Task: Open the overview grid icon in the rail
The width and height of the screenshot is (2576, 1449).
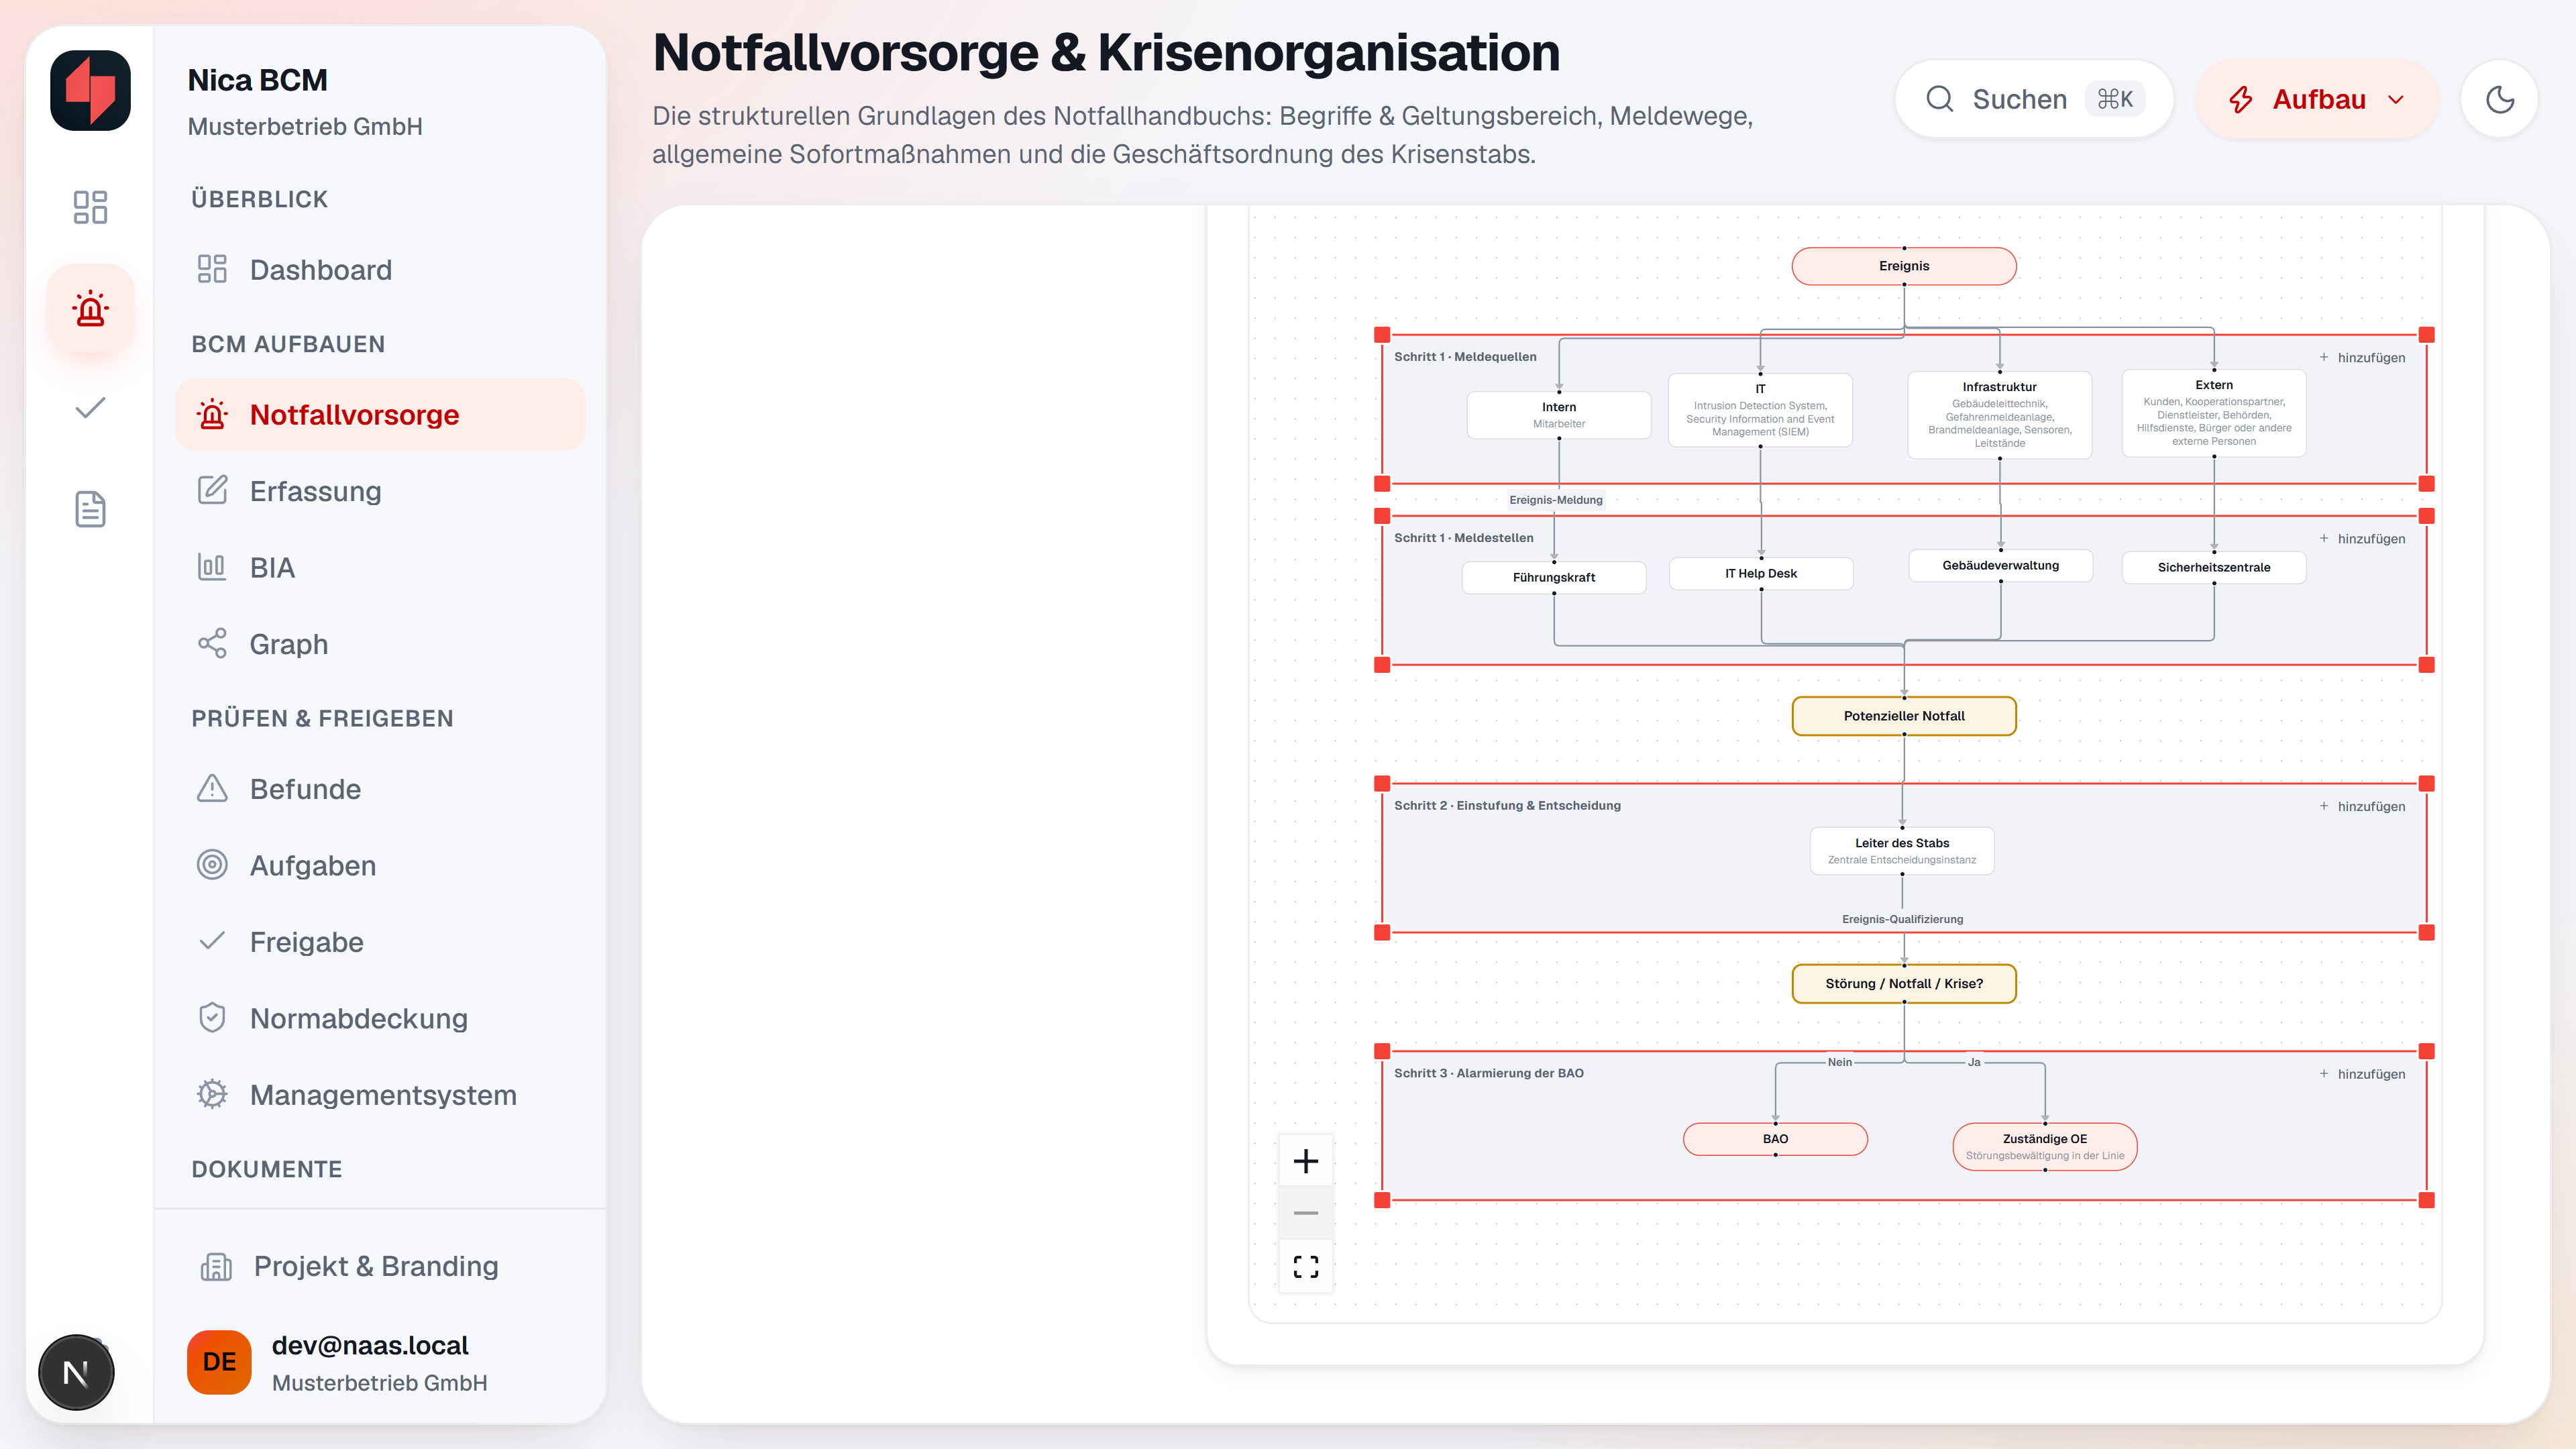Action: click(x=90, y=207)
